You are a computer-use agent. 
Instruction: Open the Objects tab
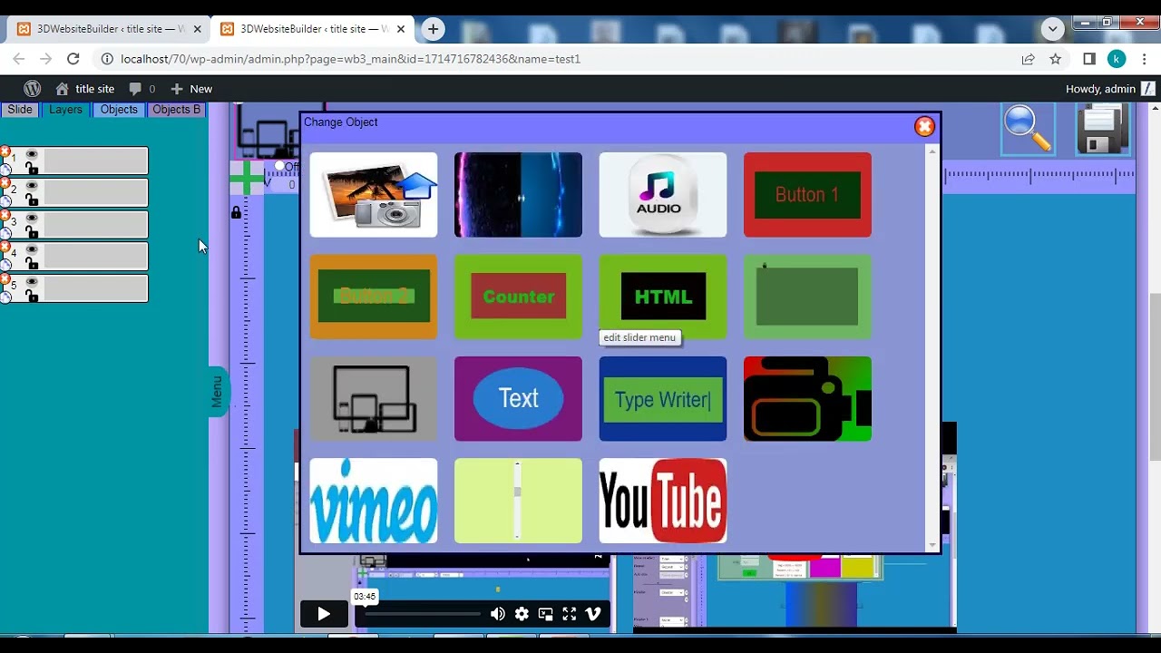pos(119,110)
